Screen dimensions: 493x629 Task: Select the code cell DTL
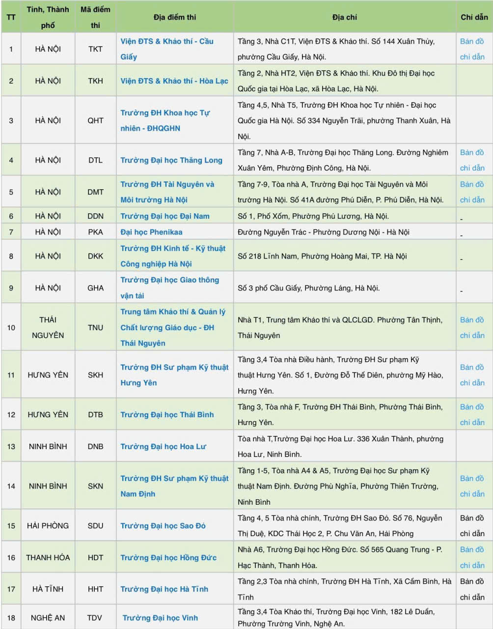96,160
